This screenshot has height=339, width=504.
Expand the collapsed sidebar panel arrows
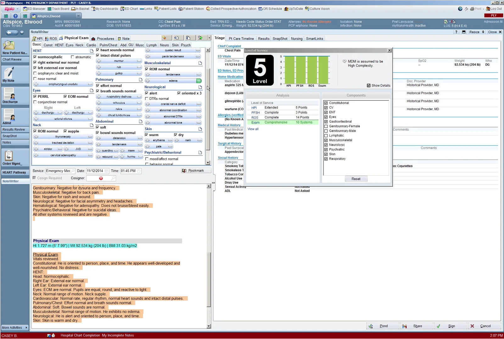[214, 183]
